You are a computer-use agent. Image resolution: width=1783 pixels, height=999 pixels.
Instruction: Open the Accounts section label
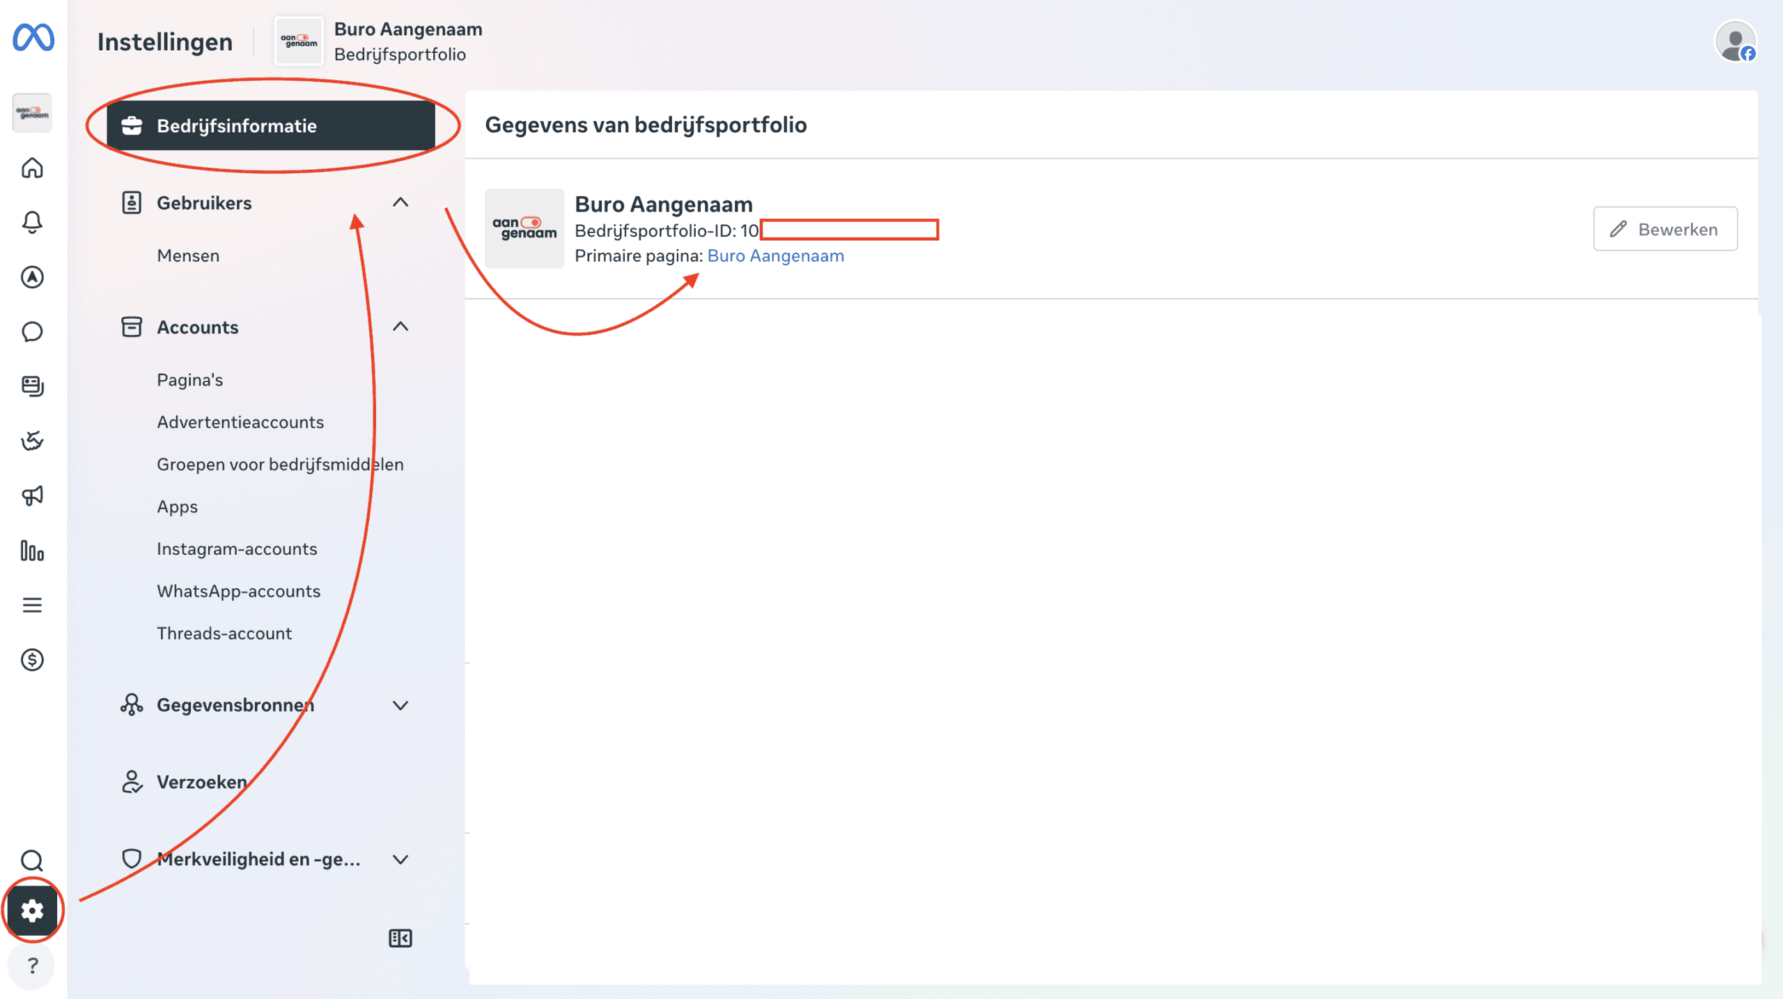198,327
